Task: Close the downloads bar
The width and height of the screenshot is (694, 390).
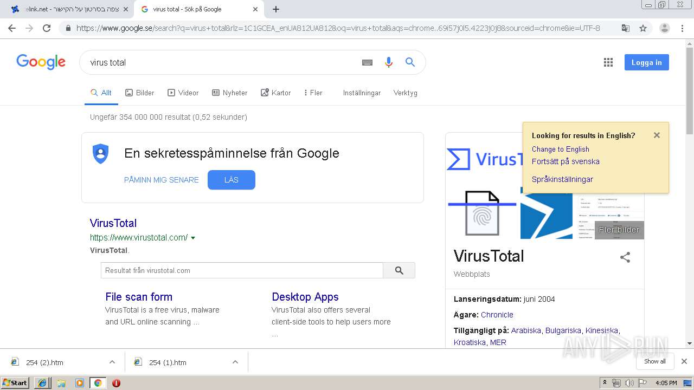Action: click(684, 361)
